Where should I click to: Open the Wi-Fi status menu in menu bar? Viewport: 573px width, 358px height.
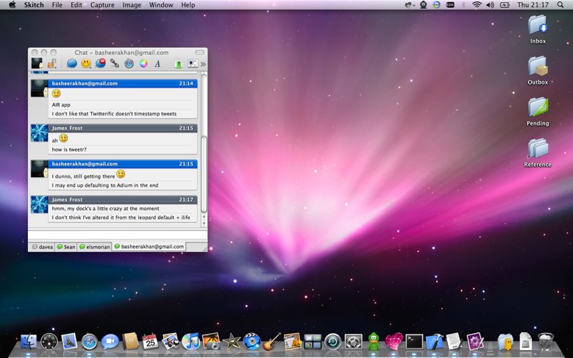point(476,5)
